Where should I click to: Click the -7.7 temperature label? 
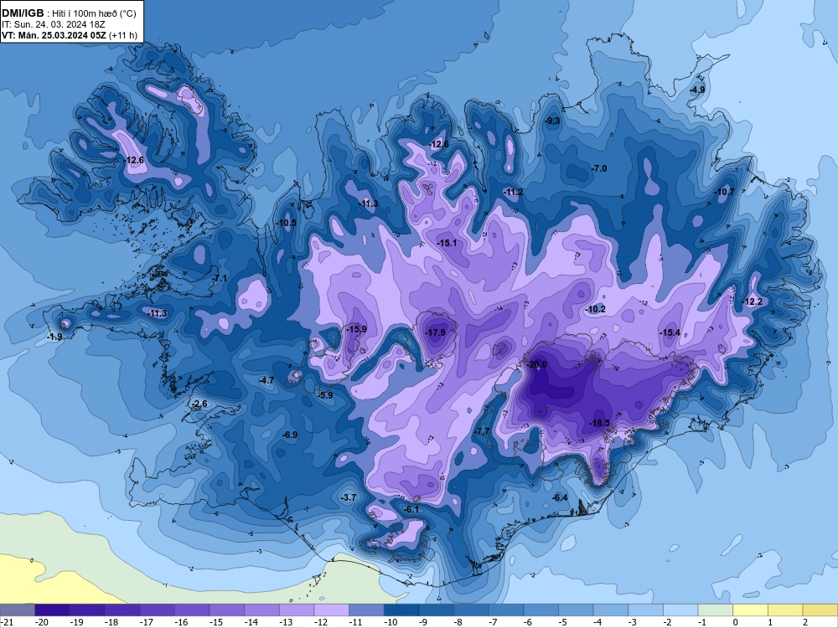(x=482, y=431)
